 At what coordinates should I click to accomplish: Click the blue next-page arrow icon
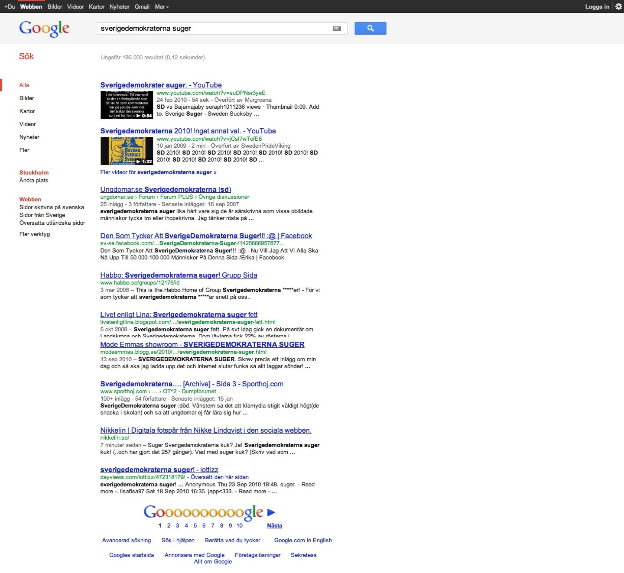pyautogui.click(x=271, y=512)
